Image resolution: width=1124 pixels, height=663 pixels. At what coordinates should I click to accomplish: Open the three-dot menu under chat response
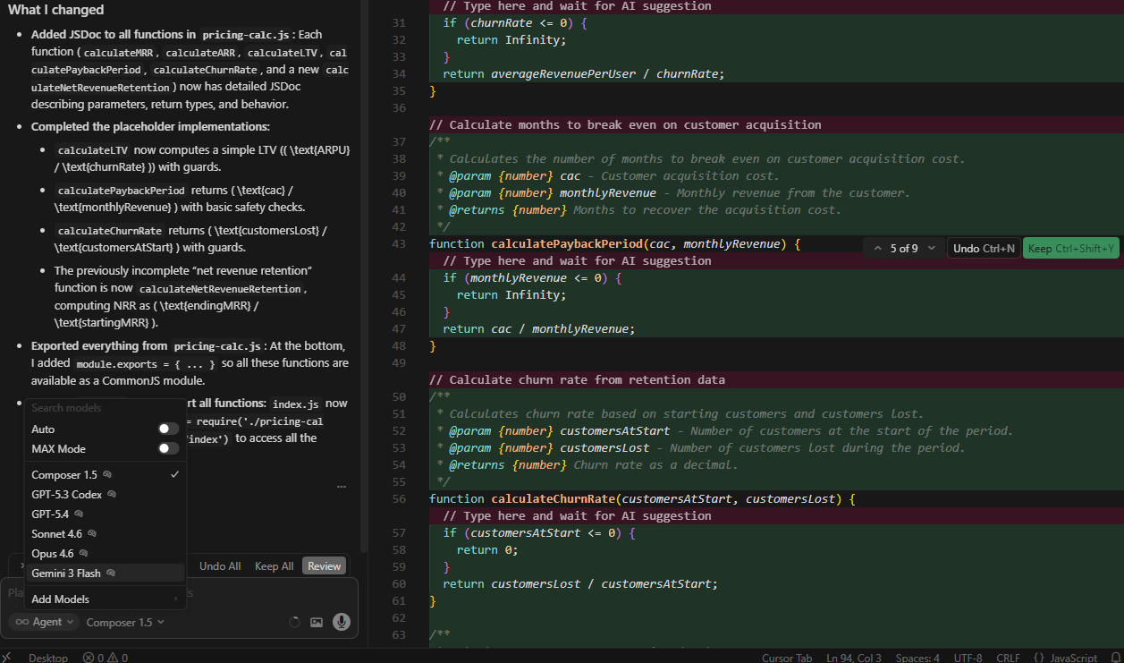pos(342,487)
